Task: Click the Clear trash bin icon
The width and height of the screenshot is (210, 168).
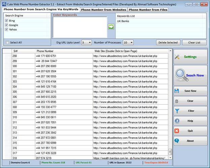Action: click(177, 101)
